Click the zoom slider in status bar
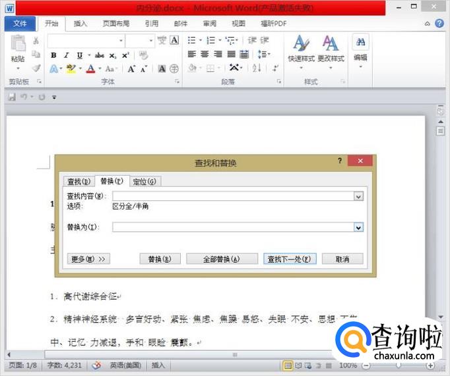Image resolution: width=450 pixels, height=376 pixels. point(398,365)
